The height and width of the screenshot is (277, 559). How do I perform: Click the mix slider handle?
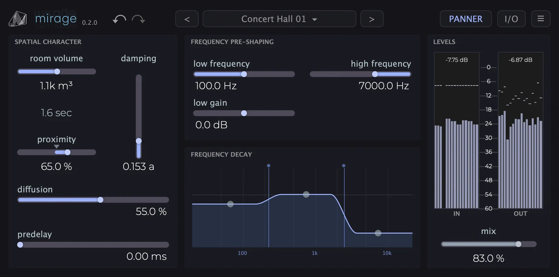[x=518, y=244]
